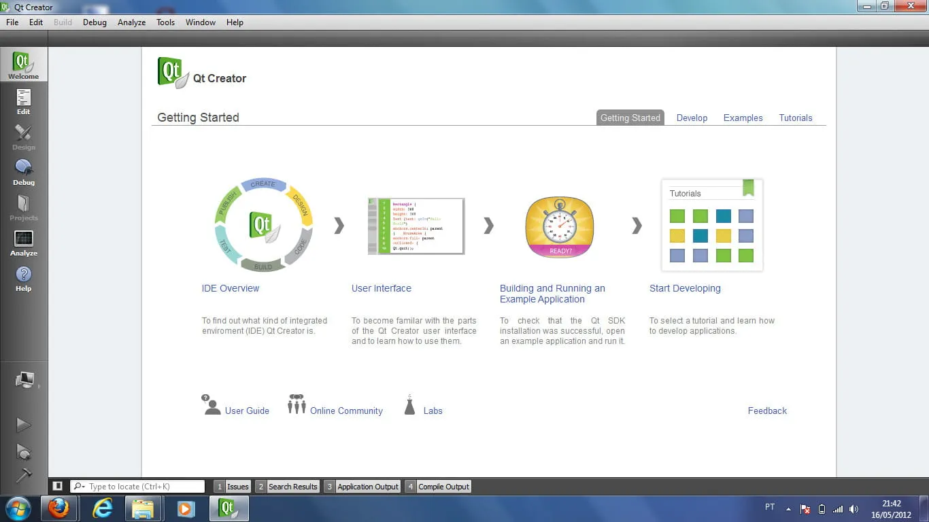Open Help mode in sidebar
Image resolution: width=929 pixels, height=522 pixels.
(24, 277)
